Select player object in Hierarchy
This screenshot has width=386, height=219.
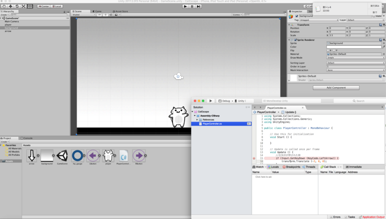tap(8, 25)
